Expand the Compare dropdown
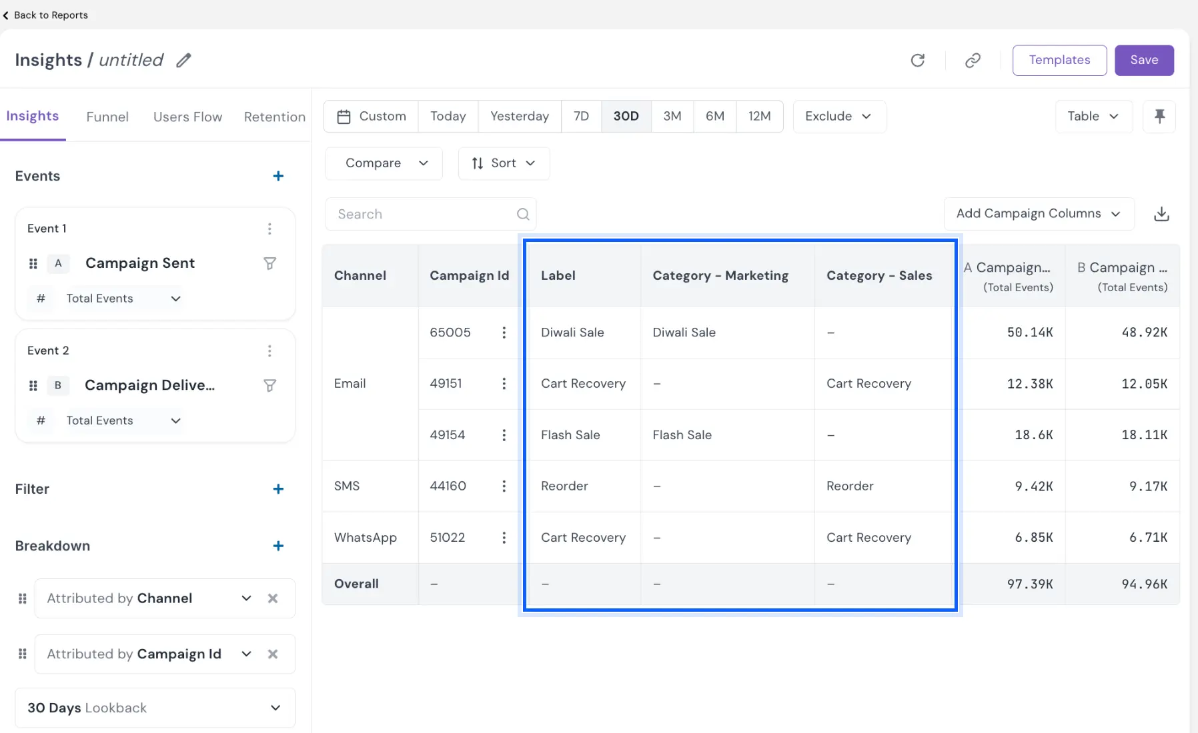1198x733 pixels. click(x=384, y=163)
